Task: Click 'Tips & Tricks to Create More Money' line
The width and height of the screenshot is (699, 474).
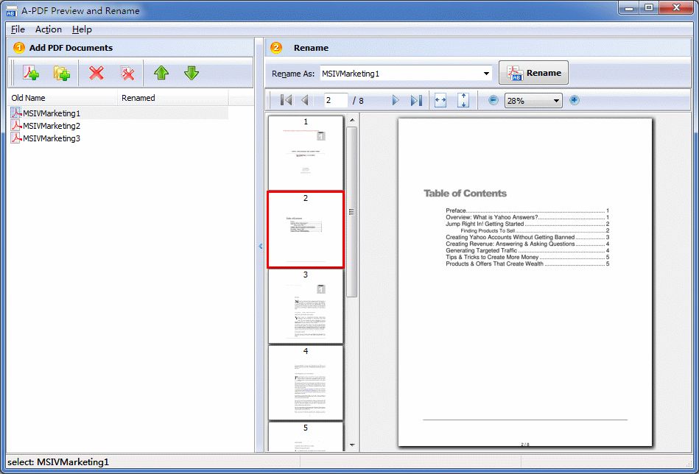Action: [x=527, y=257]
